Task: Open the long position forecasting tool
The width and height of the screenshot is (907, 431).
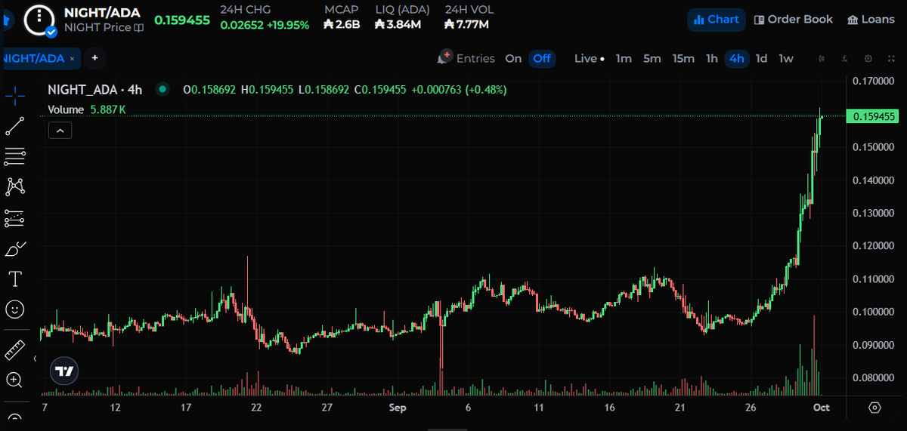Action: [15, 218]
